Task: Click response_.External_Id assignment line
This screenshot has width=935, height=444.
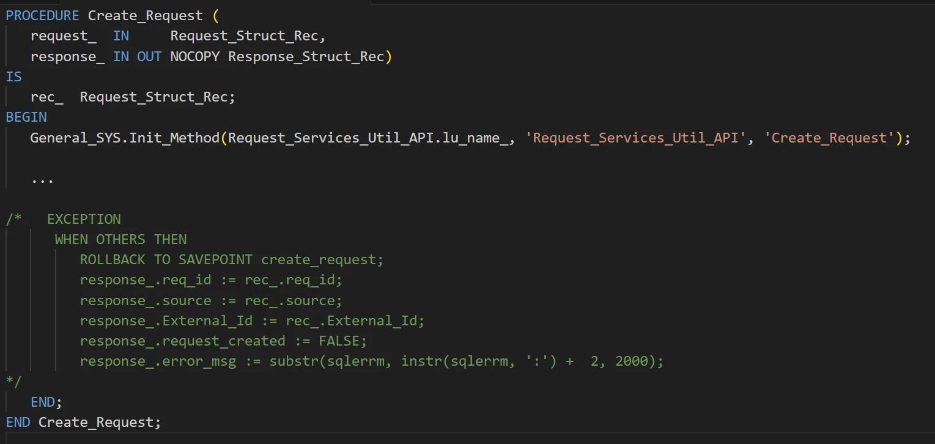Action: pyautogui.click(x=253, y=320)
